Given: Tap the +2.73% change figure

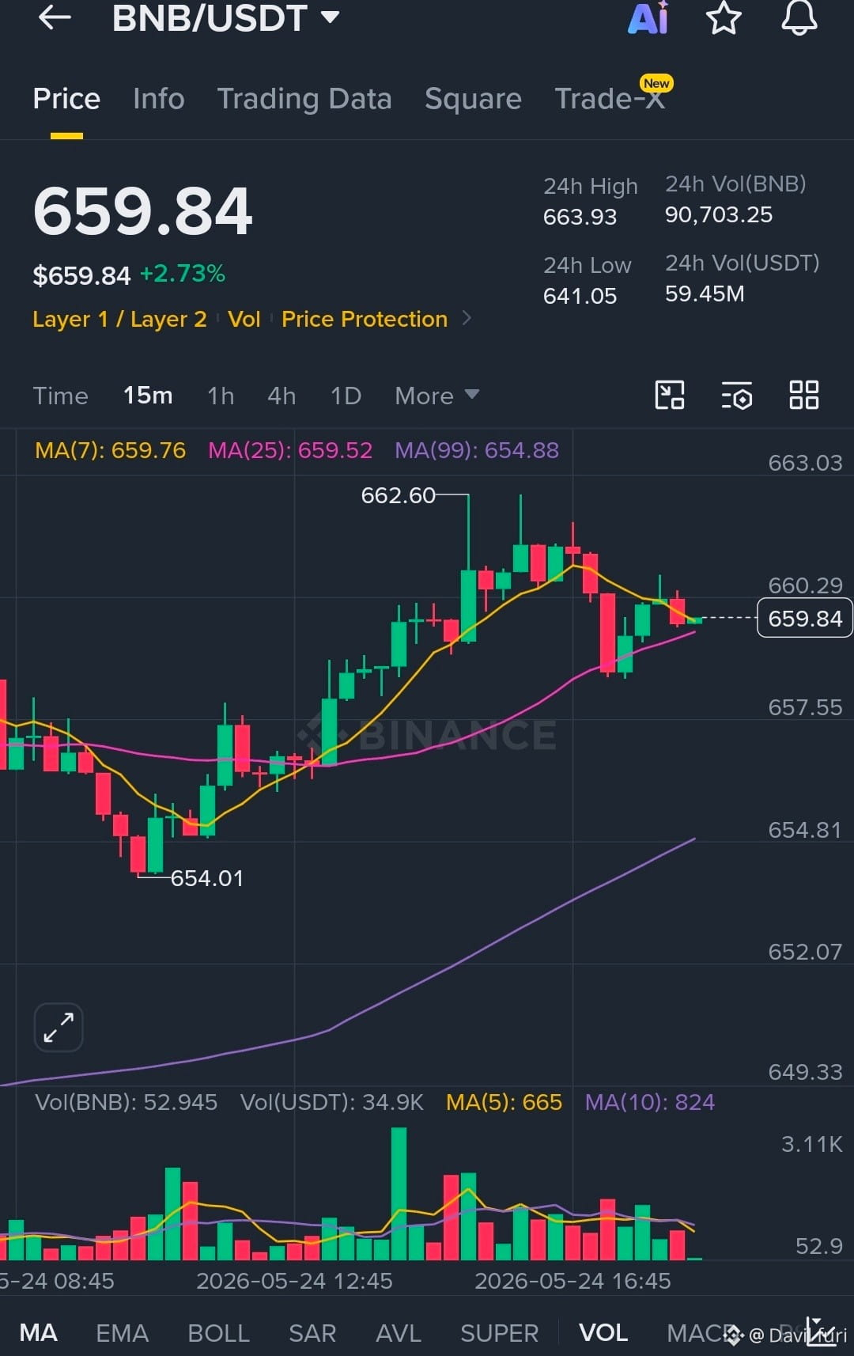Looking at the screenshot, I should pos(183,274).
